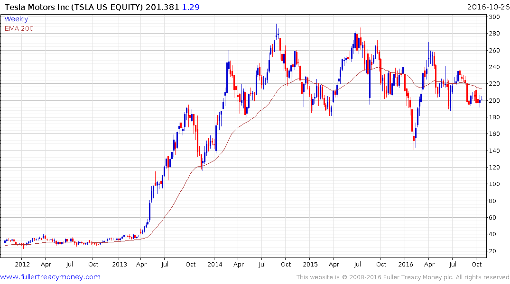Click the 220 price axis label
The height and width of the screenshot is (284, 510).
[x=494, y=84]
